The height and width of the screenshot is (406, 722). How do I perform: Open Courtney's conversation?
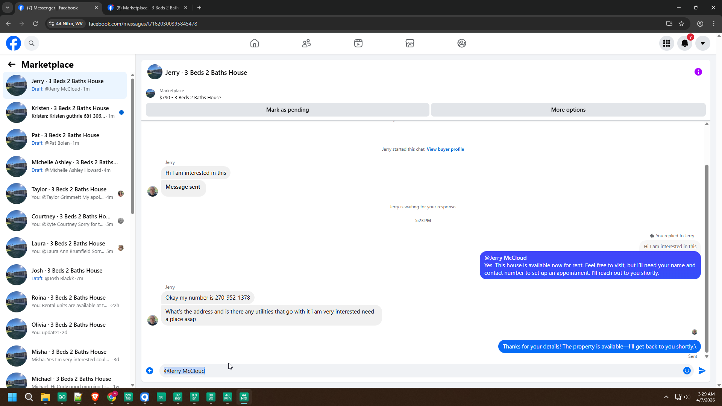(x=65, y=220)
